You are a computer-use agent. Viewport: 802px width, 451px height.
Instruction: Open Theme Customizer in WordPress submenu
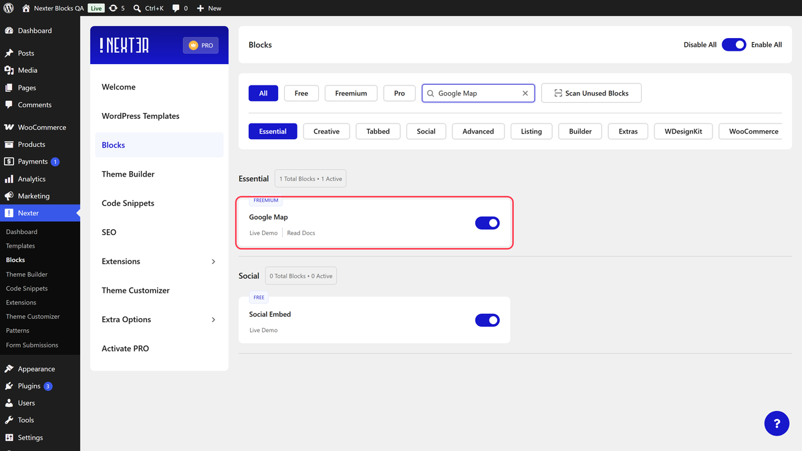click(33, 317)
